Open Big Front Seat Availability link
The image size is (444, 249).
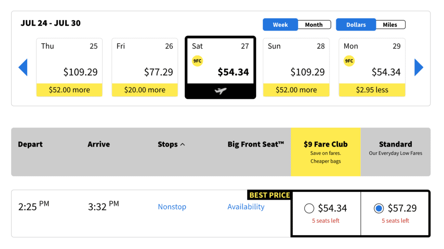click(246, 207)
